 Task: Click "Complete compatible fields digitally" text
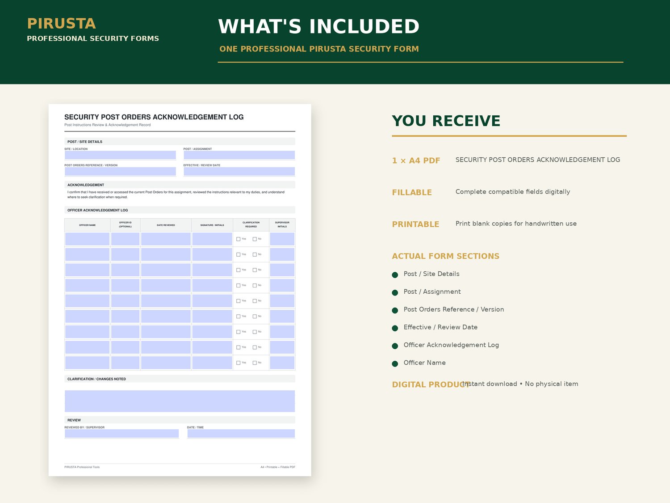tap(513, 192)
